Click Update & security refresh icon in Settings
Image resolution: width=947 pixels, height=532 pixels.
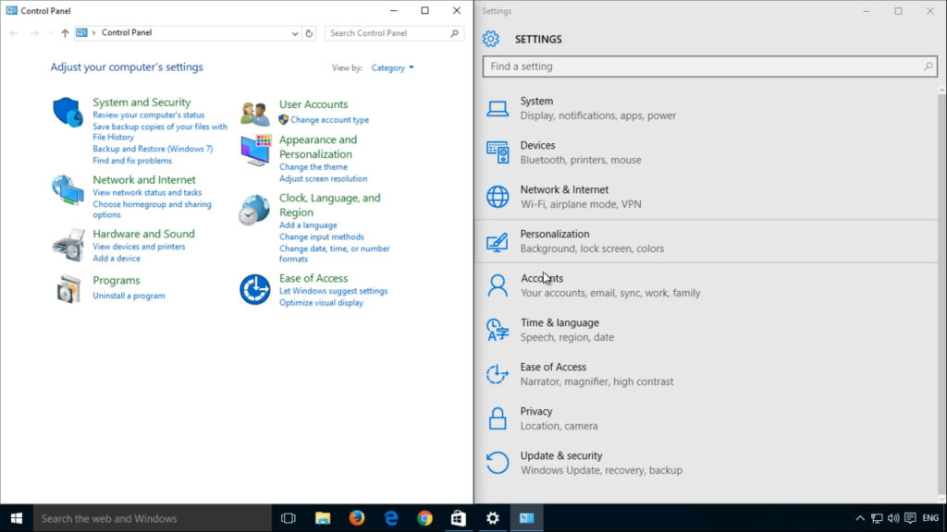498,463
